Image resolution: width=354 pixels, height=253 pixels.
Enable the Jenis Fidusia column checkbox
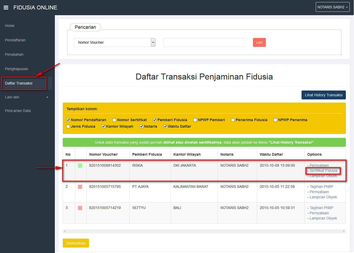click(x=68, y=127)
